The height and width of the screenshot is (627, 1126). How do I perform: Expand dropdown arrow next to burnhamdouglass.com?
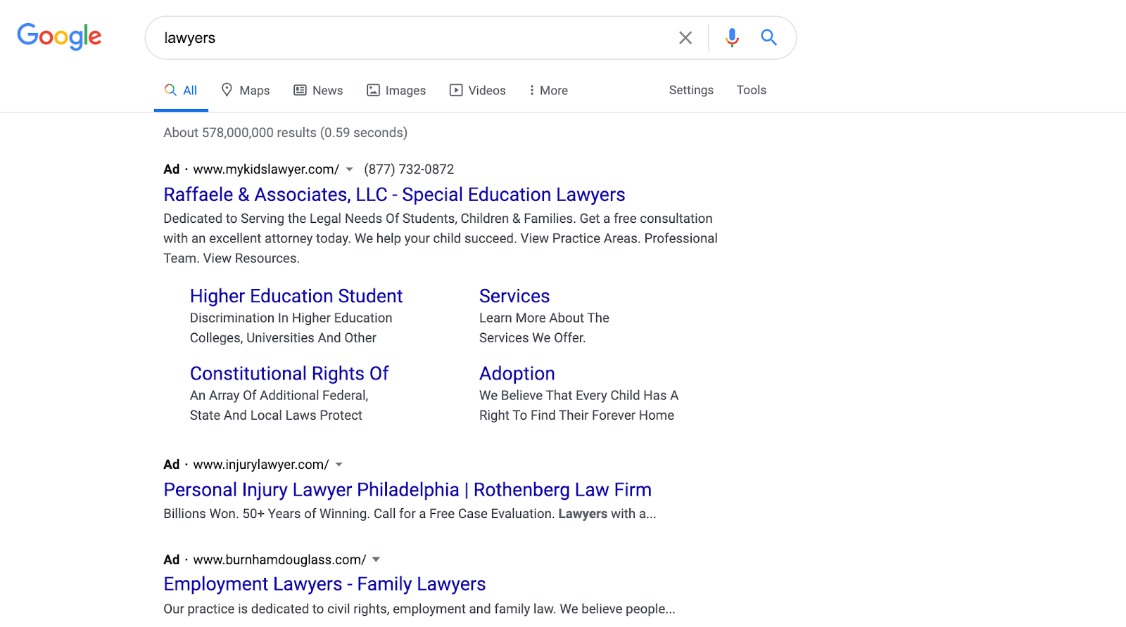tap(376, 560)
